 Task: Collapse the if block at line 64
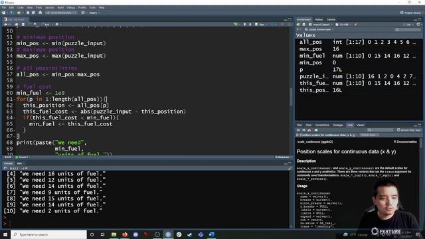point(15,118)
